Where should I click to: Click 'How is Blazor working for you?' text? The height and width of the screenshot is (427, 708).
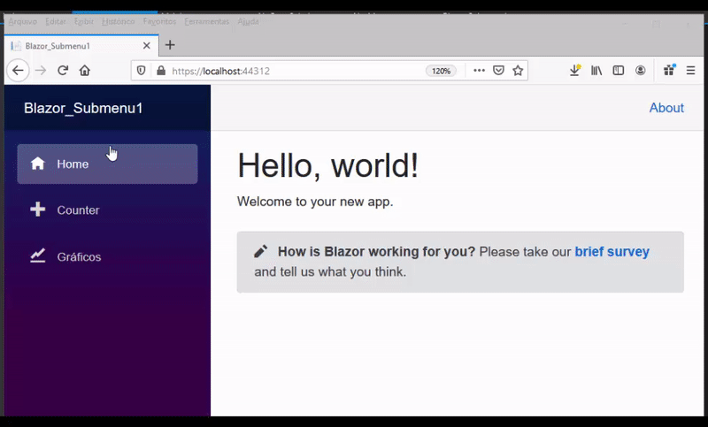377,252
